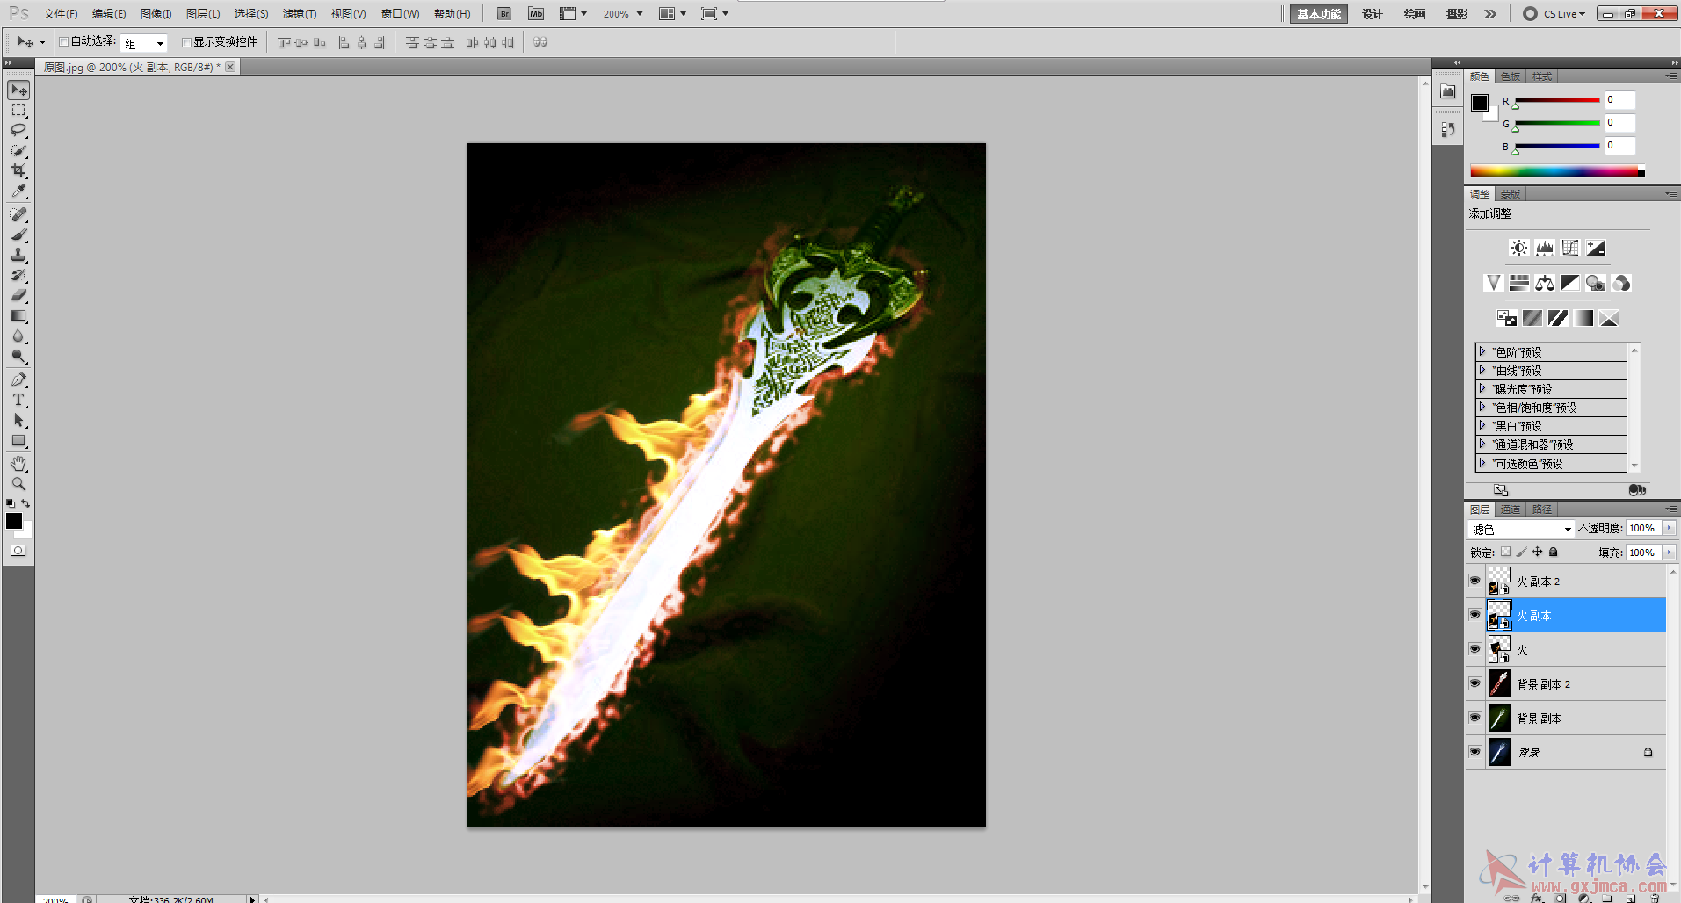Pick a color from the spectrum ramp

pyautogui.click(x=1557, y=171)
